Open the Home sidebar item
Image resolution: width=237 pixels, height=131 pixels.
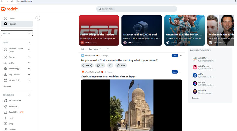pyautogui.click(x=17, y=18)
